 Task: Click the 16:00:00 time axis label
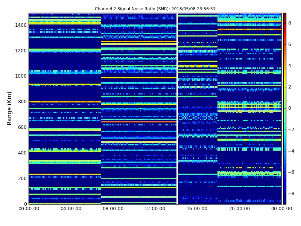coord(197,209)
